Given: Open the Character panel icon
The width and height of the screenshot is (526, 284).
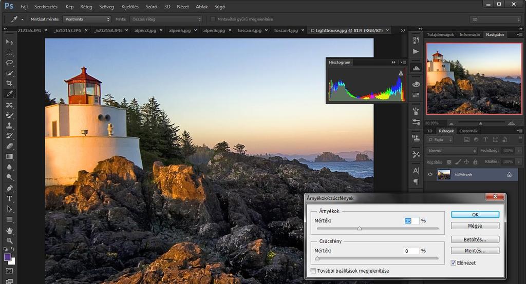Looking at the screenshot, I should [x=416, y=171].
